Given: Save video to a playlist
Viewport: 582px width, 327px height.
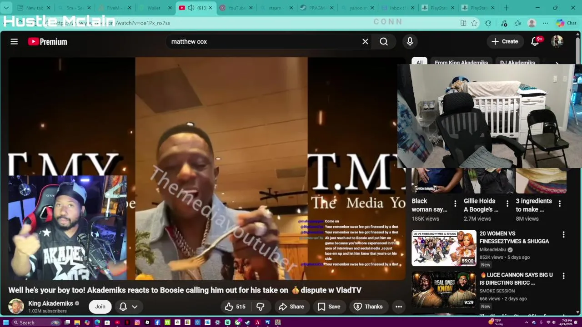Looking at the screenshot, I should tap(329, 307).
